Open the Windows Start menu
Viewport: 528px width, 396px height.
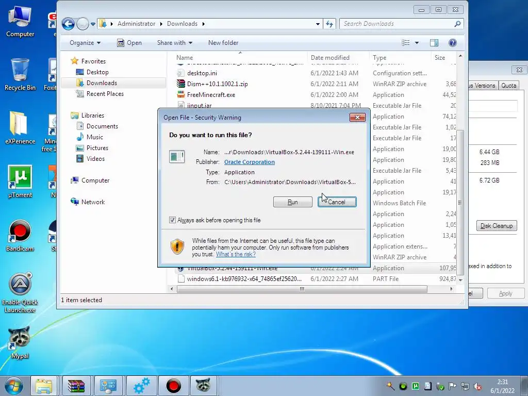click(14, 386)
